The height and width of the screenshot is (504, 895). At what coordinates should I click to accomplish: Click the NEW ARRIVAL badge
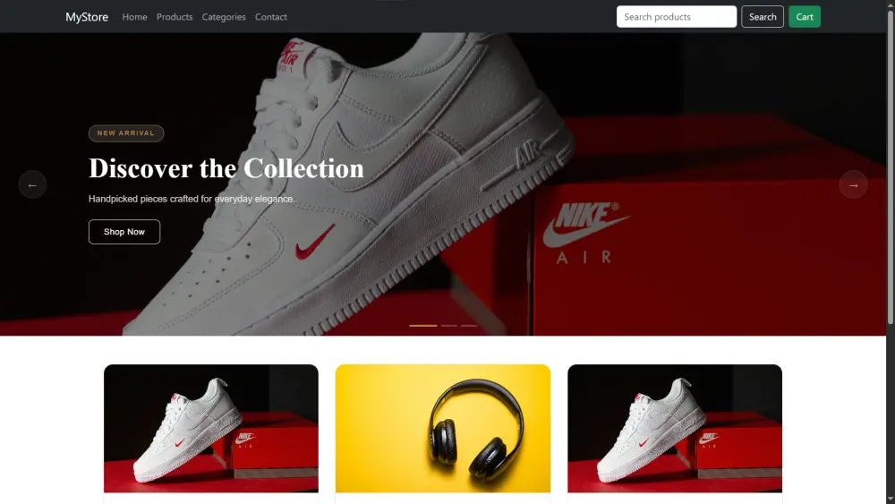click(x=126, y=133)
